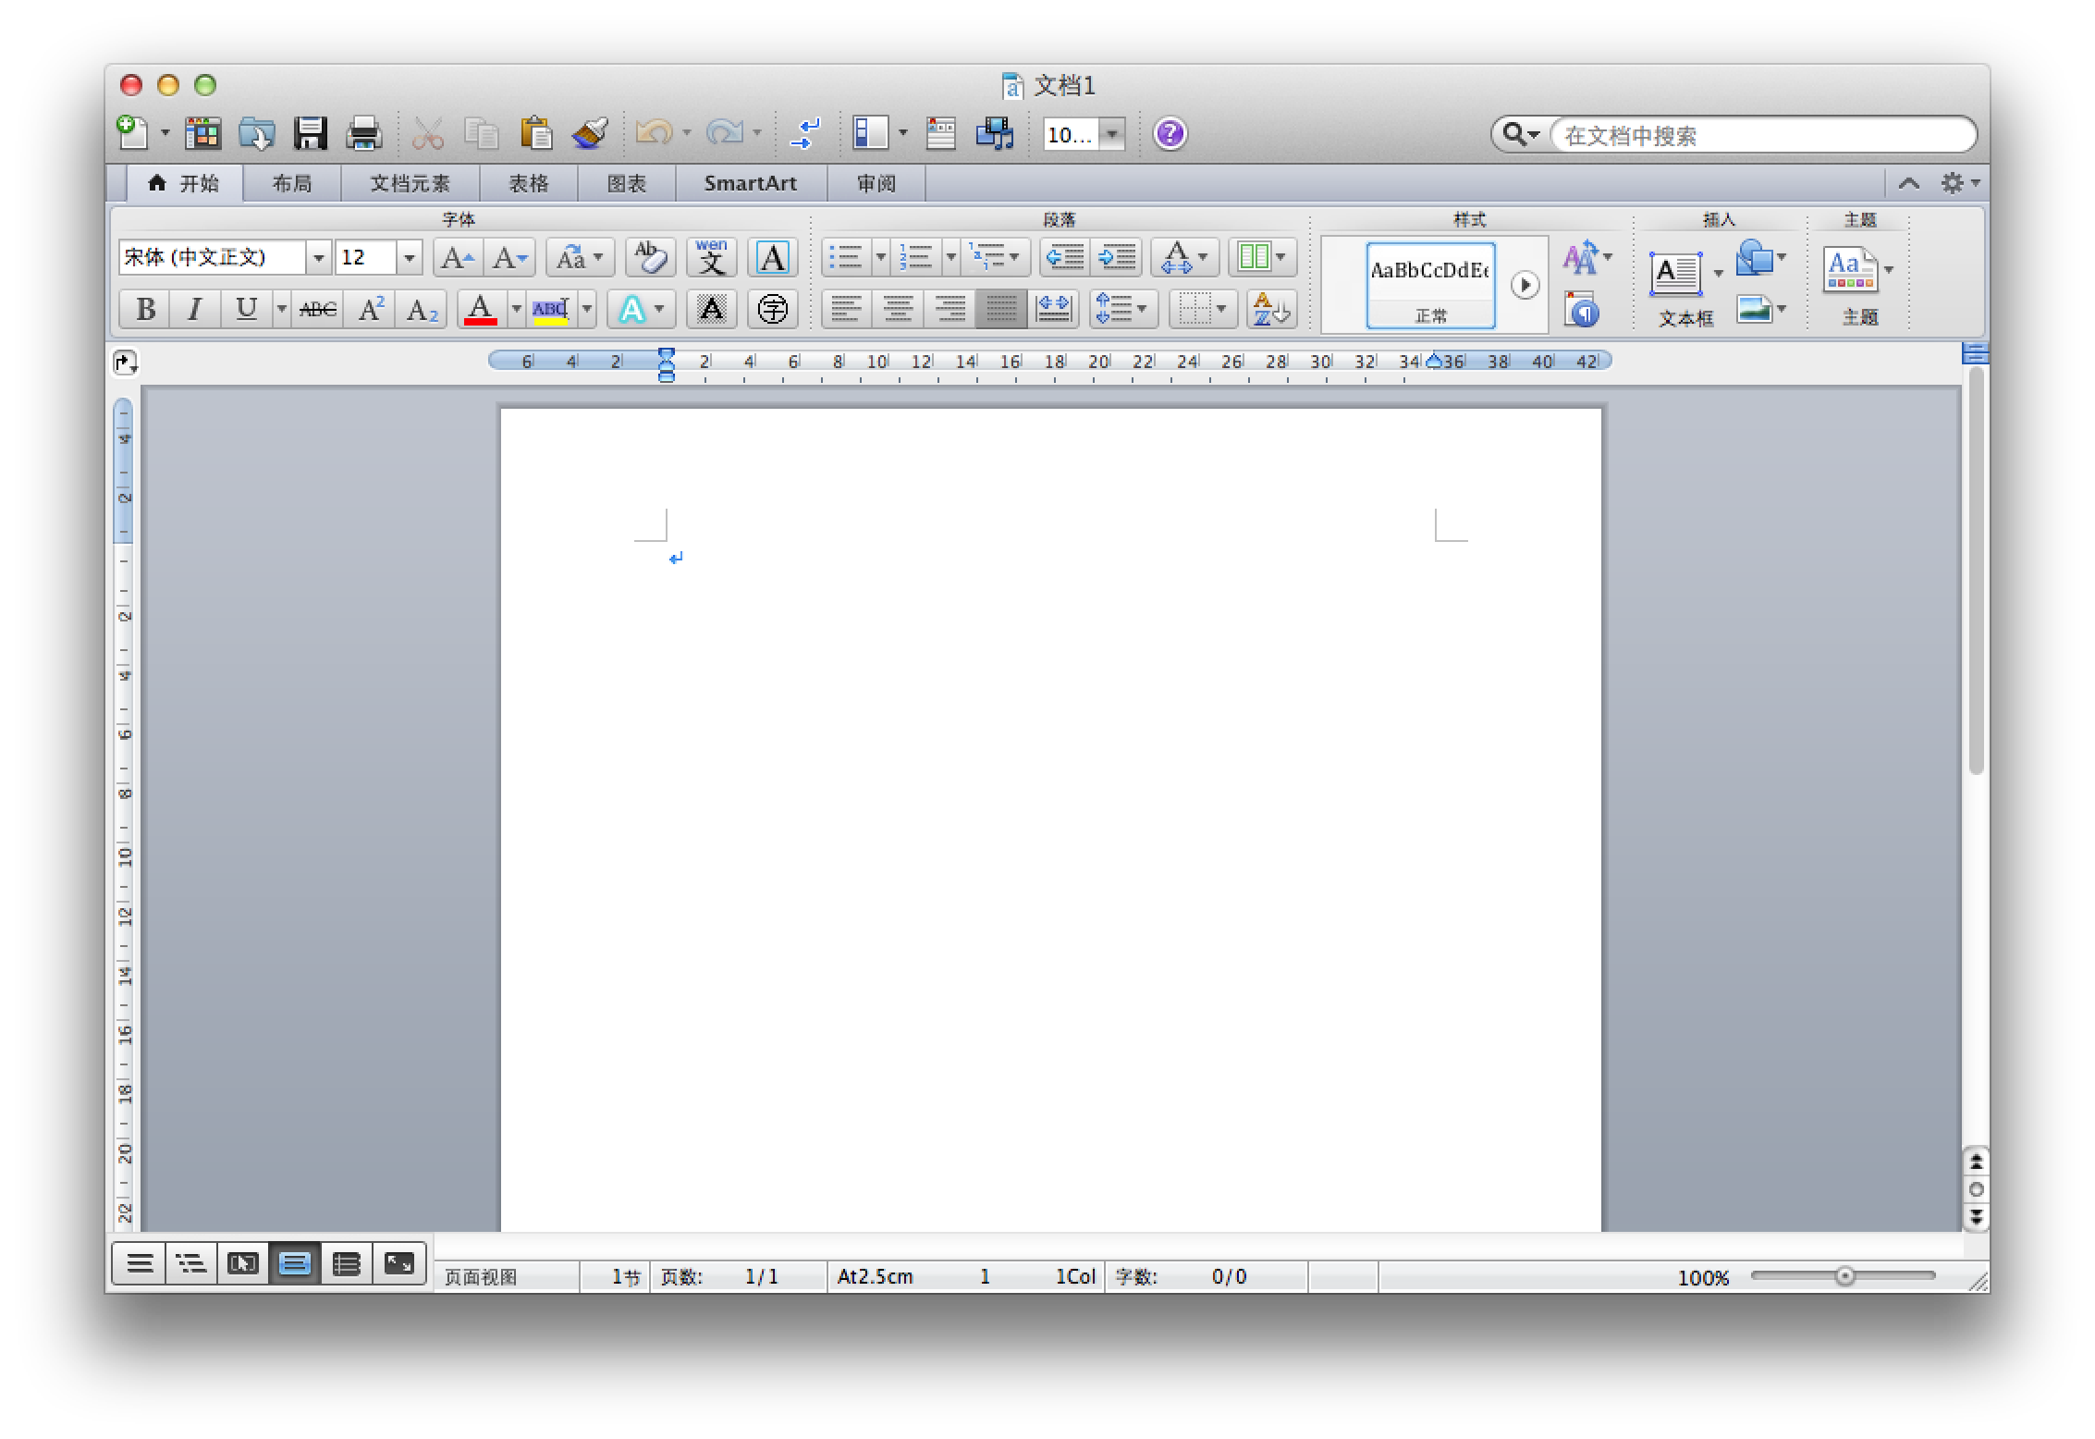Click the Strikethrough ABC icon

click(318, 309)
